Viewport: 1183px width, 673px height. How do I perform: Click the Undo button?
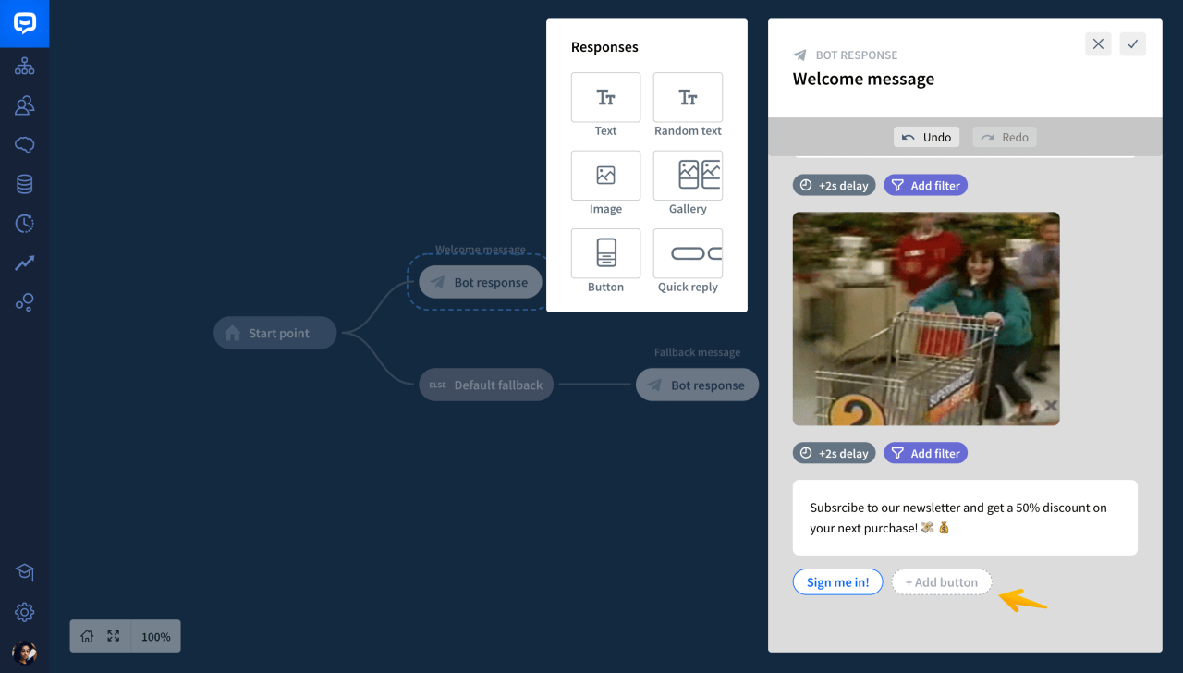(926, 136)
